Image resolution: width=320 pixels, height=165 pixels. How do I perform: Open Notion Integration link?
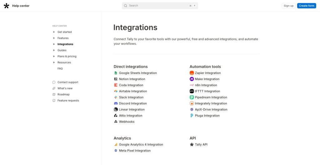[132, 79]
